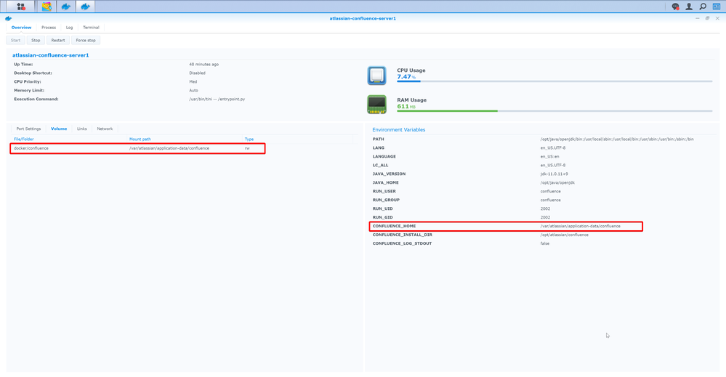726x377 pixels.
Task: Click the /opt/java/openjdk value
Action: coord(557,183)
